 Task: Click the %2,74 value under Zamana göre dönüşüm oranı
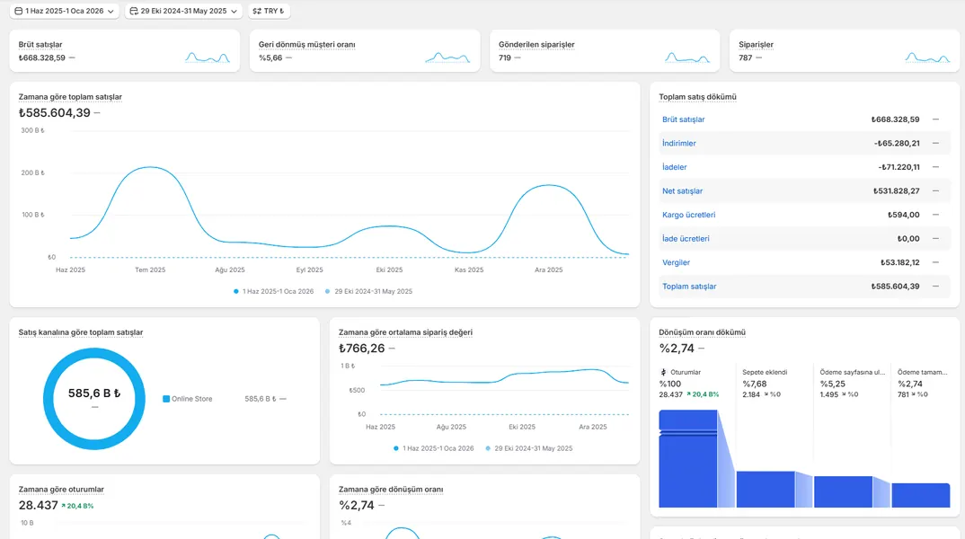[357, 505]
